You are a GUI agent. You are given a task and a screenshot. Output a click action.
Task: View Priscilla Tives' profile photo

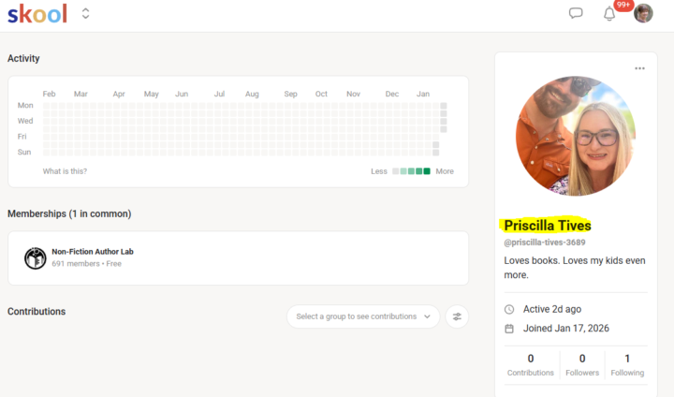pos(575,136)
